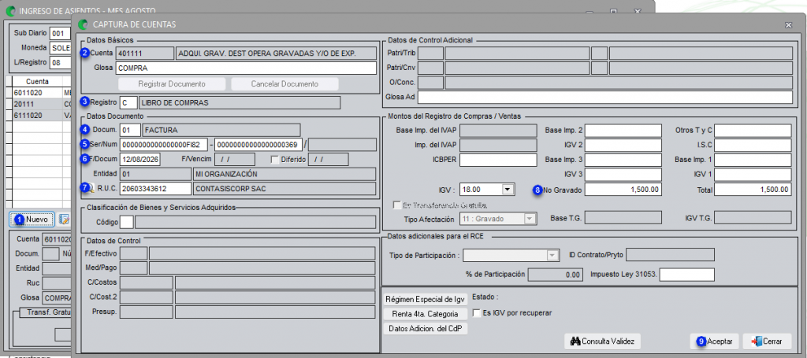Click the Código classification field
The height and width of the screenshot is (358, 807).
pos(126,222)
